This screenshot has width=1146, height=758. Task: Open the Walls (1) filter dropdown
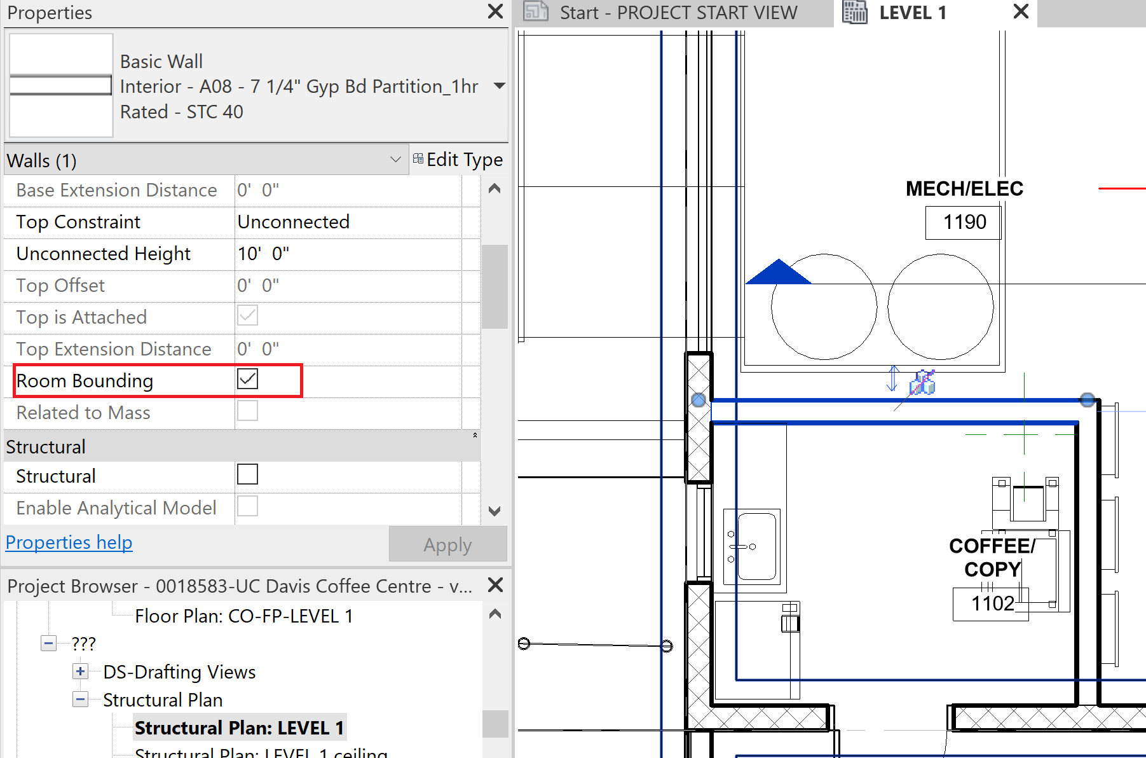tap(395, 159)
